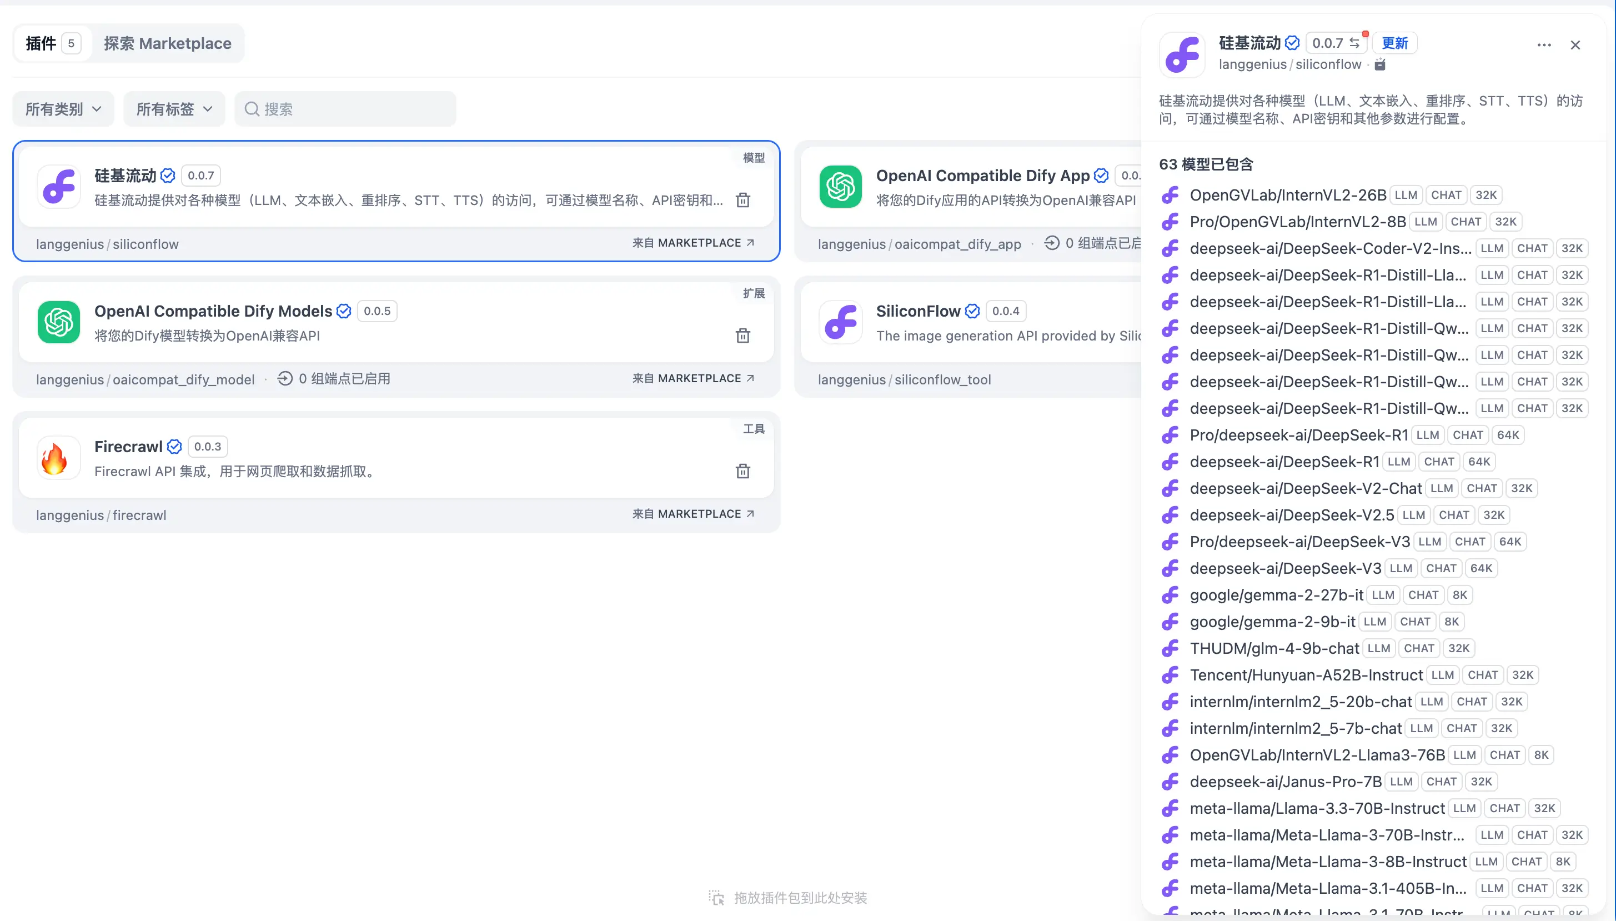Click switch-version icon next to 0.0.7 in panel

point(1355,43)
